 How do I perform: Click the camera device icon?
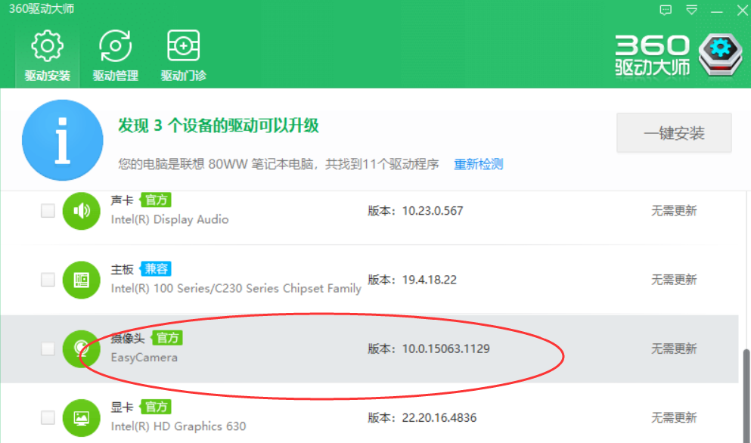(81, 349)
